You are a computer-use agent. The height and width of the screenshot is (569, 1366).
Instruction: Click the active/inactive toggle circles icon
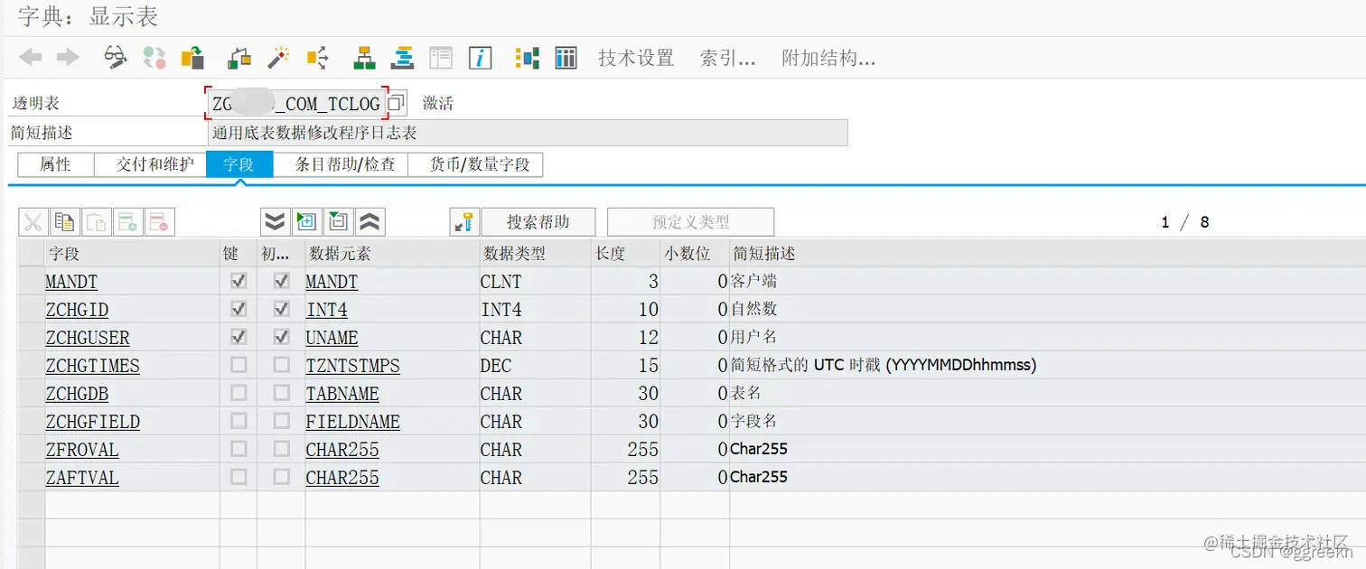coord(154,58)
